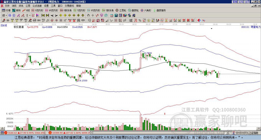Open the calendar icon in toolbar
Image resolution: width=261 pixels, height=140 pixels.
coord(112,15)
